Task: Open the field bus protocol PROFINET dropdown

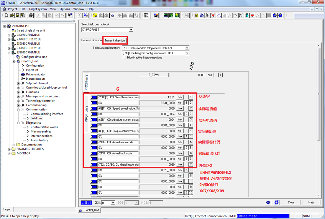Action: pos(131,30)
